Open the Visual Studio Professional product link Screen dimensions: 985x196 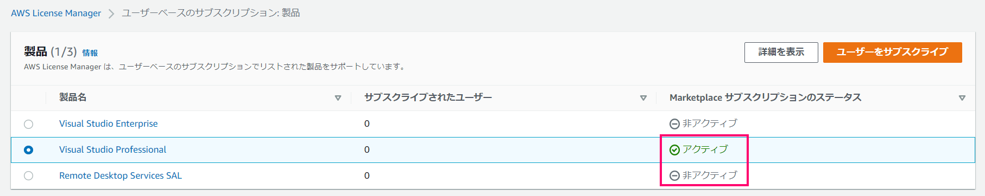pos(113,149)
